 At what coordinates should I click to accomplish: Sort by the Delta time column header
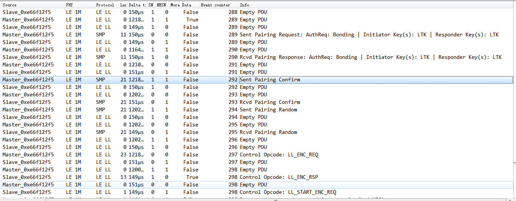[137, 5]
